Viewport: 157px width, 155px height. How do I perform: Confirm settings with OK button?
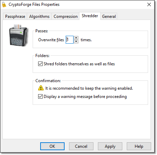(52, 146)
